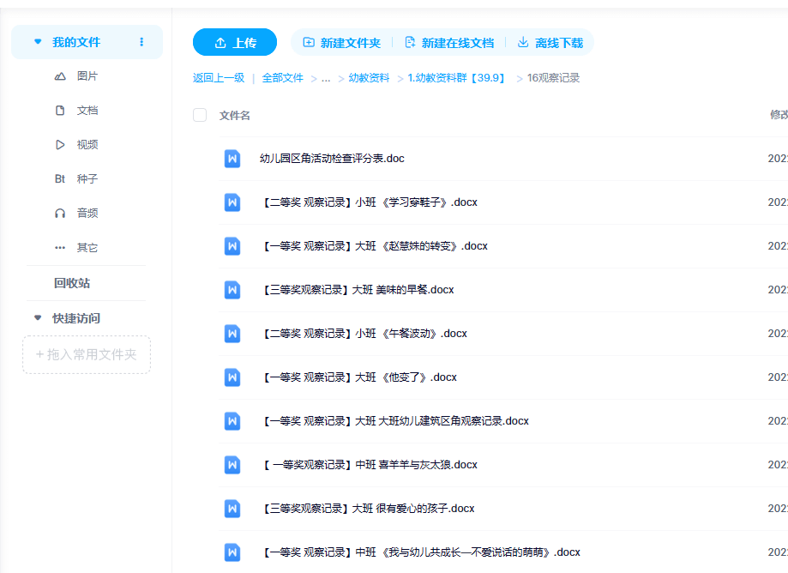
Task: Click the 离线下载 button
Action: (x=550, y=43)
